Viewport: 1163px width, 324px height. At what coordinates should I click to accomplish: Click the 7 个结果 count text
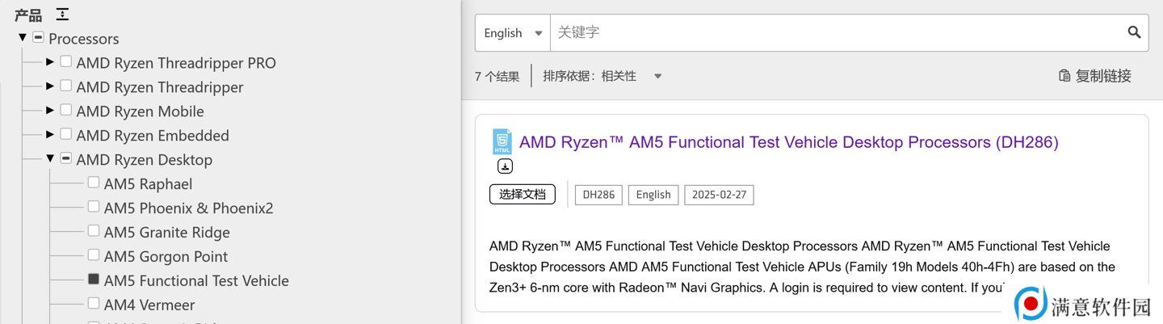click(497, 77)
